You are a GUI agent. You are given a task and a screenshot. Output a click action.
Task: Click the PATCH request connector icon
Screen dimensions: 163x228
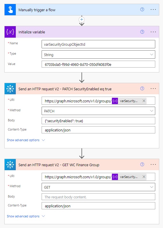[x=10, y=89]
